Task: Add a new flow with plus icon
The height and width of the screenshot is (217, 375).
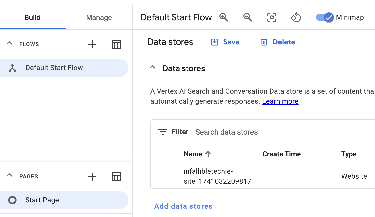Action: [x=92, y=44]
